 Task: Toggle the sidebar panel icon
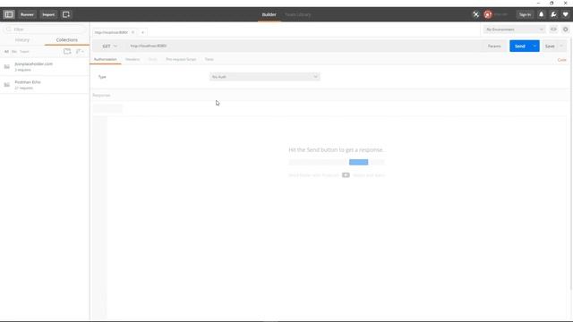click(9, 14)
